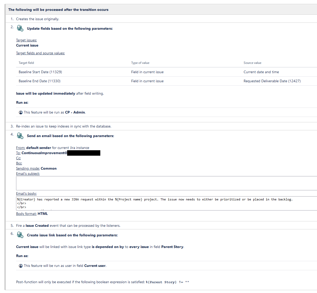Click the user icon before Current user text

click(x=21, y=266)
